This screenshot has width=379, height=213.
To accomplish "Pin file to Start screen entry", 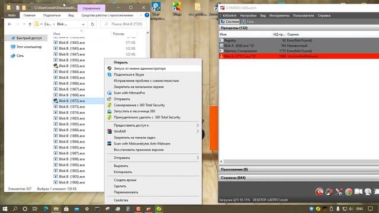I will click(139, 87).
